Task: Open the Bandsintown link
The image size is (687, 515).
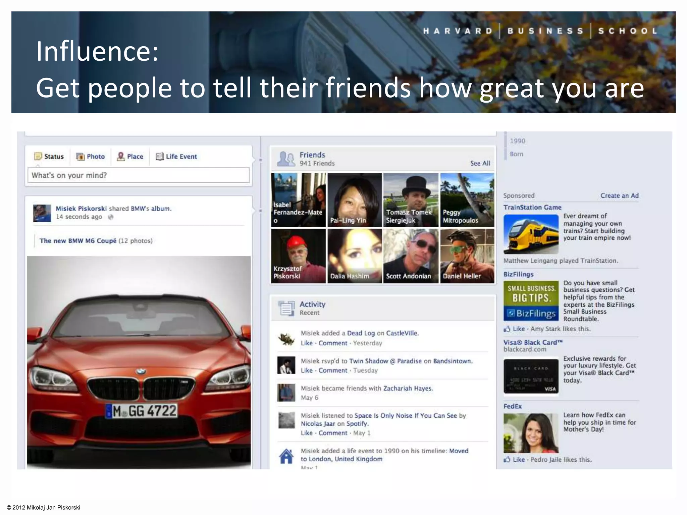Action: click(x=453, y=361)
